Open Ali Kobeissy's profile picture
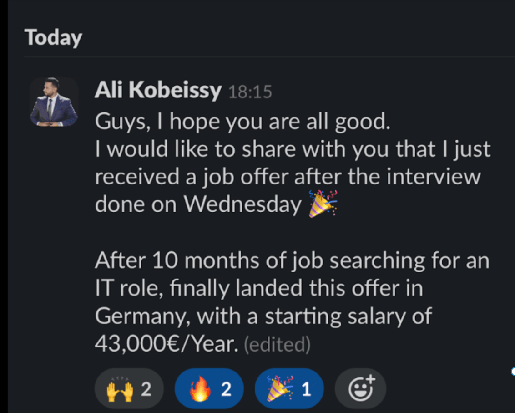 [54, 102]
